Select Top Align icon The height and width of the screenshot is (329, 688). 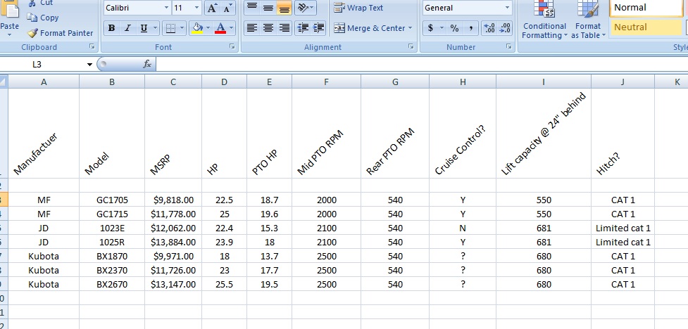[251, 8]
